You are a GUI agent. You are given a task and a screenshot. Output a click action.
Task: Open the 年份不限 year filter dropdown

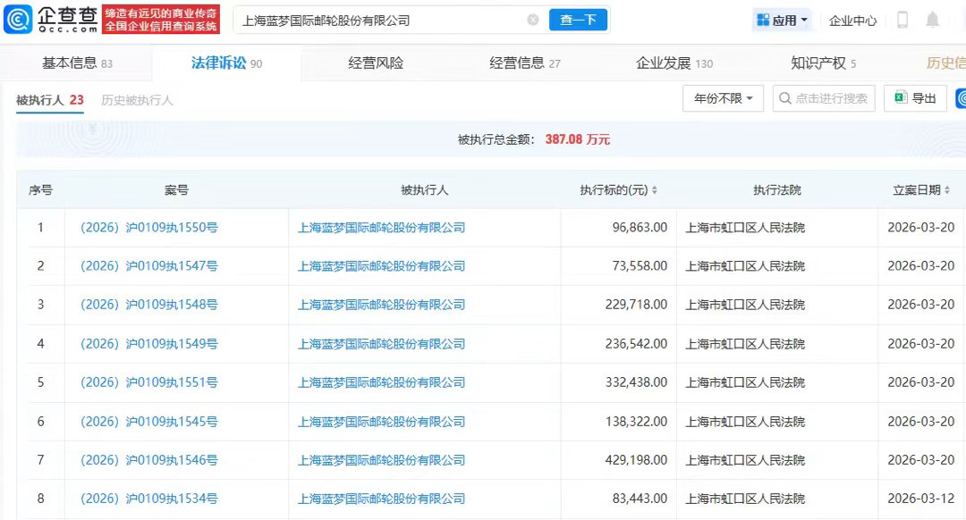click(723, 98)
